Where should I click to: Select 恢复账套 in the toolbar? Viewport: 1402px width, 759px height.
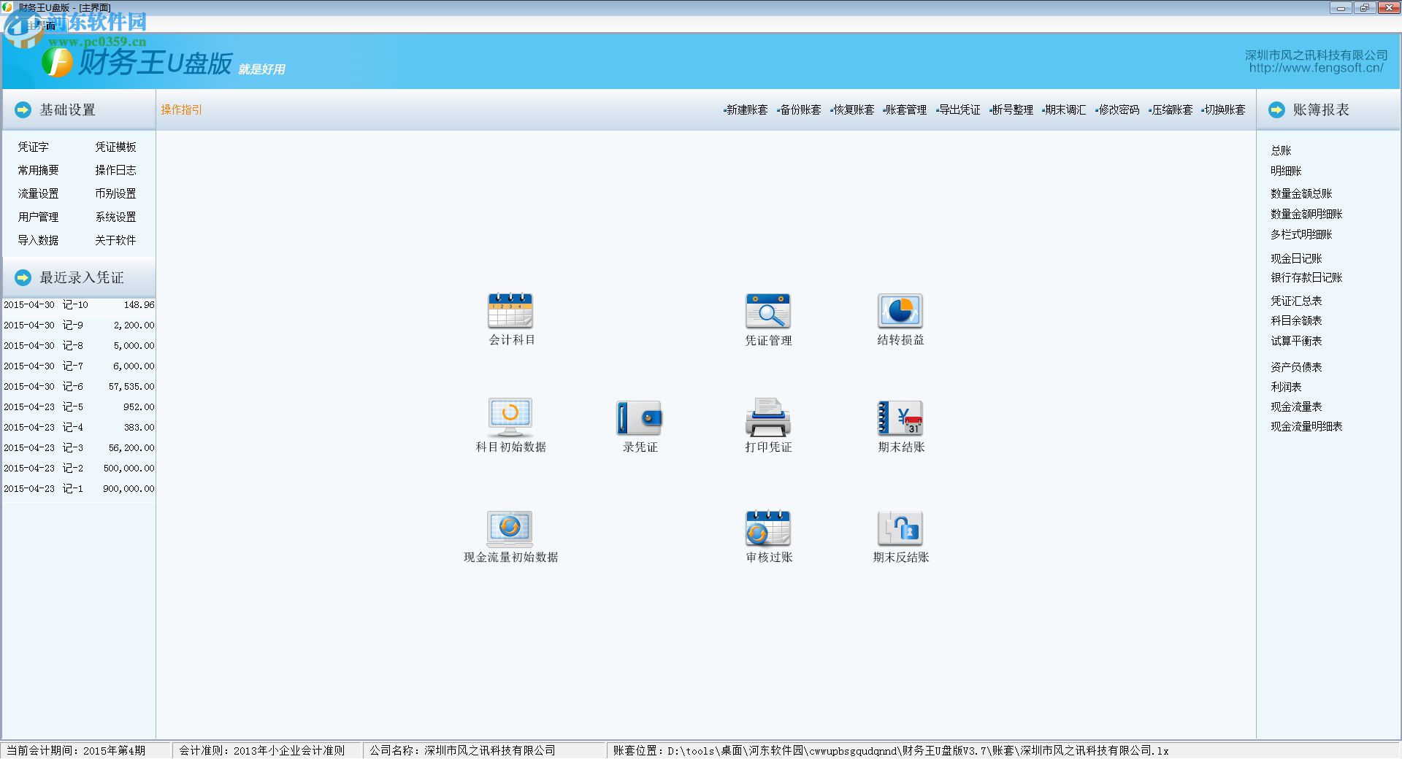(852, 110)
